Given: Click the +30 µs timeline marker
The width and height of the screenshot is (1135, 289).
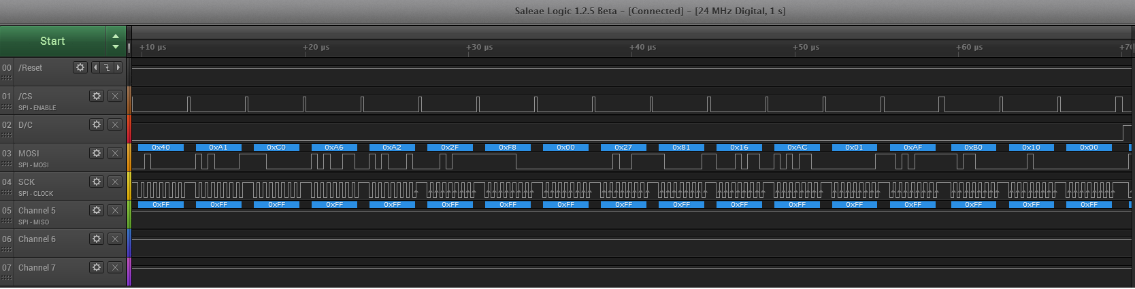Looking at the screenshot, I should pyautogui.click(x=480, y=48).
